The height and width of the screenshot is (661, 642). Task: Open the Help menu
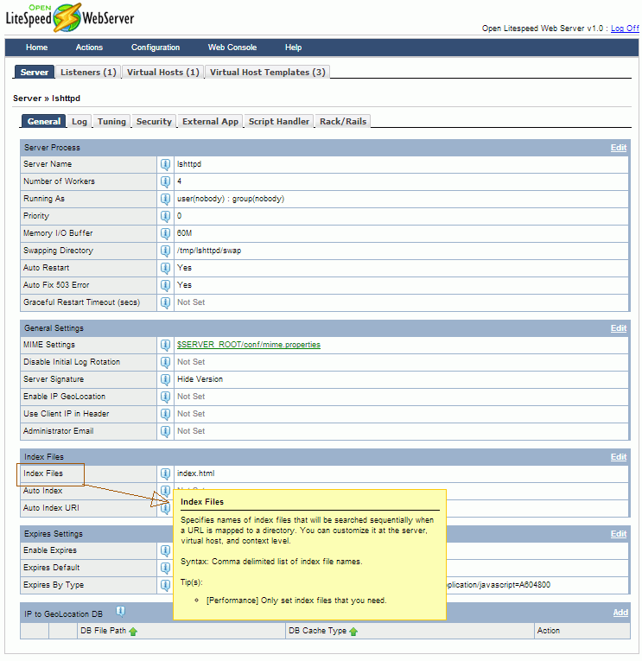click(x=293, y=48)
